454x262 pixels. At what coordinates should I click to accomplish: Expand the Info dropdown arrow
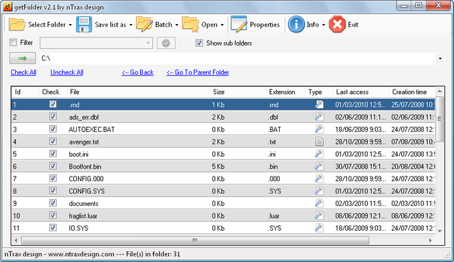323,25
